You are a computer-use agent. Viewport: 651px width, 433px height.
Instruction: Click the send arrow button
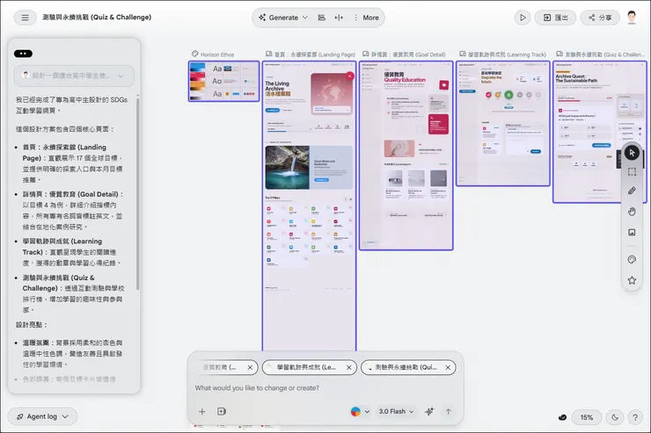449,411
